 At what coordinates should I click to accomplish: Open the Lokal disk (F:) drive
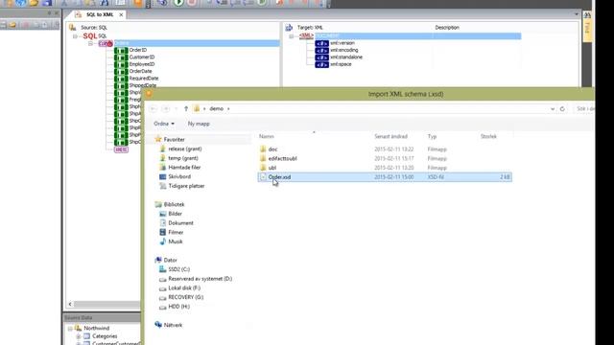click(184, 287)
